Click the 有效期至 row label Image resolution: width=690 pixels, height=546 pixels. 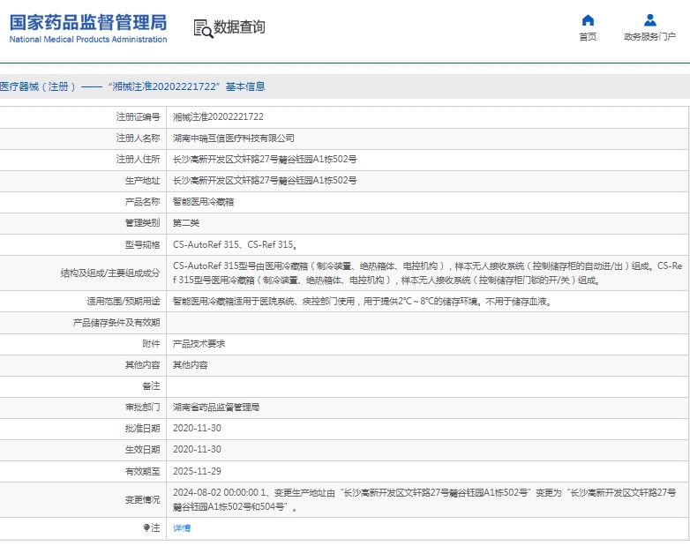pos(142,471)
